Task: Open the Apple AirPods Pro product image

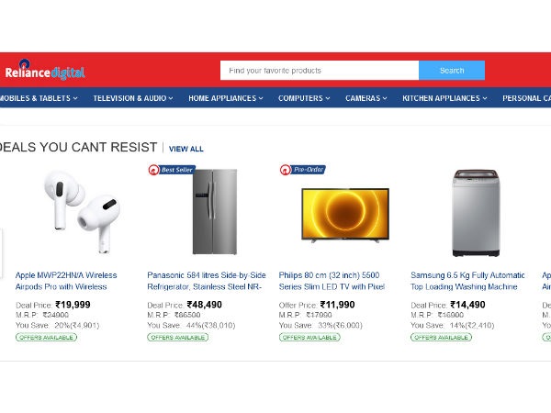Action: click(x=81, y=211)
